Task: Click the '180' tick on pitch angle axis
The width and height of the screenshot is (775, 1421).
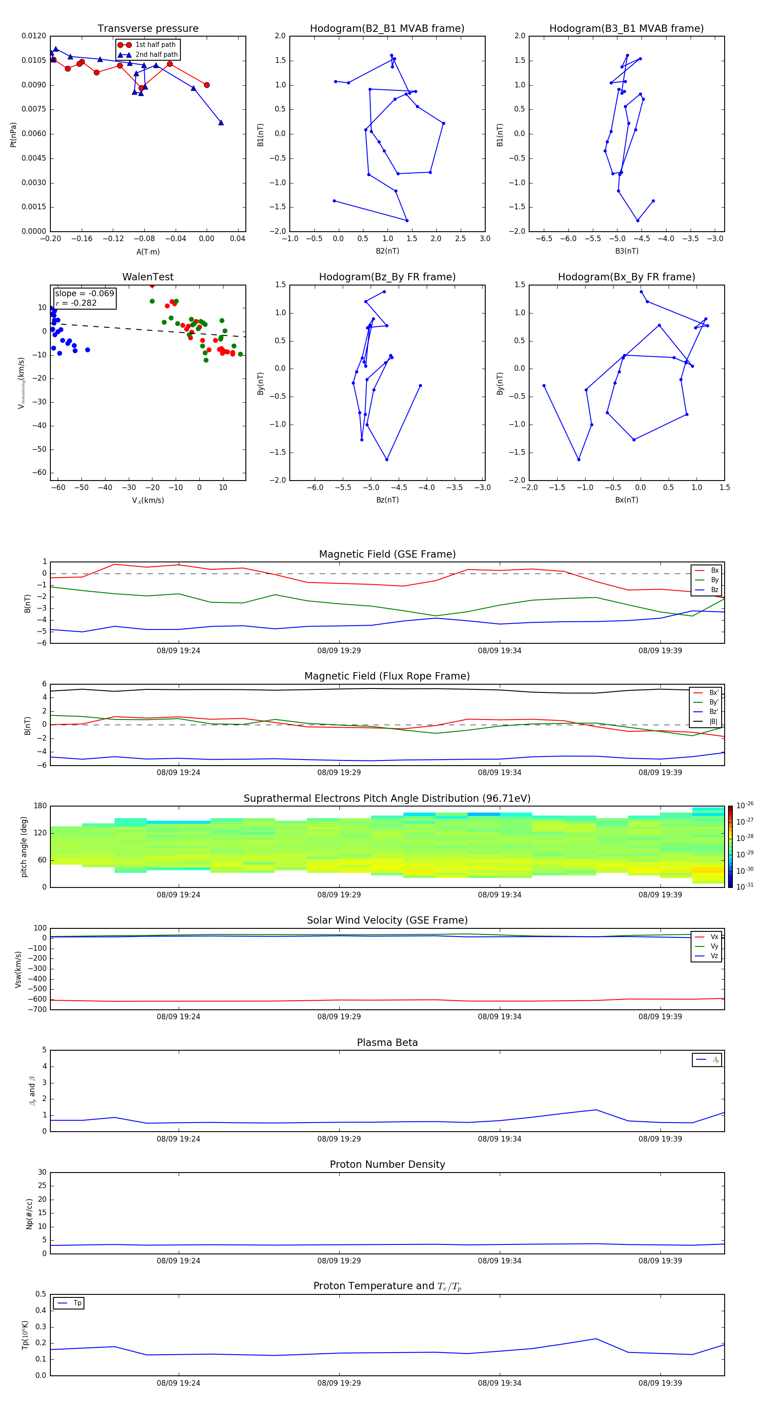Action: (x=40, y=806)
